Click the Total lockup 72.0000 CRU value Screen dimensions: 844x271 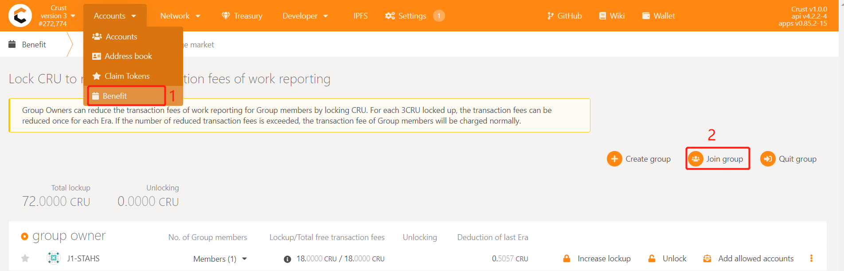(56, 201)
